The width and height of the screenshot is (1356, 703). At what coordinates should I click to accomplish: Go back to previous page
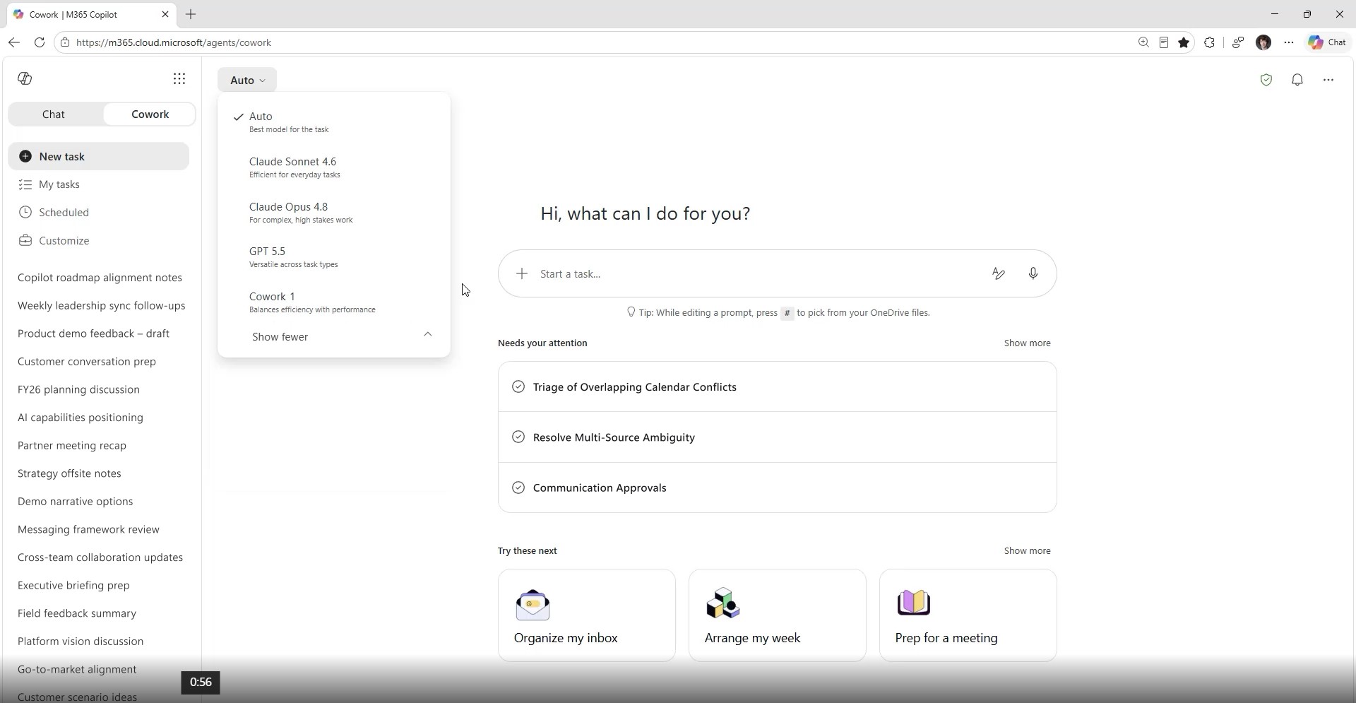14,42
